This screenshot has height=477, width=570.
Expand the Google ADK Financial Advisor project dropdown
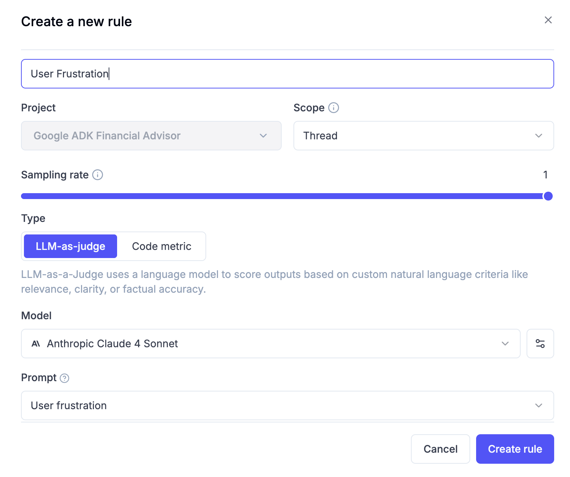pos(151,136)
